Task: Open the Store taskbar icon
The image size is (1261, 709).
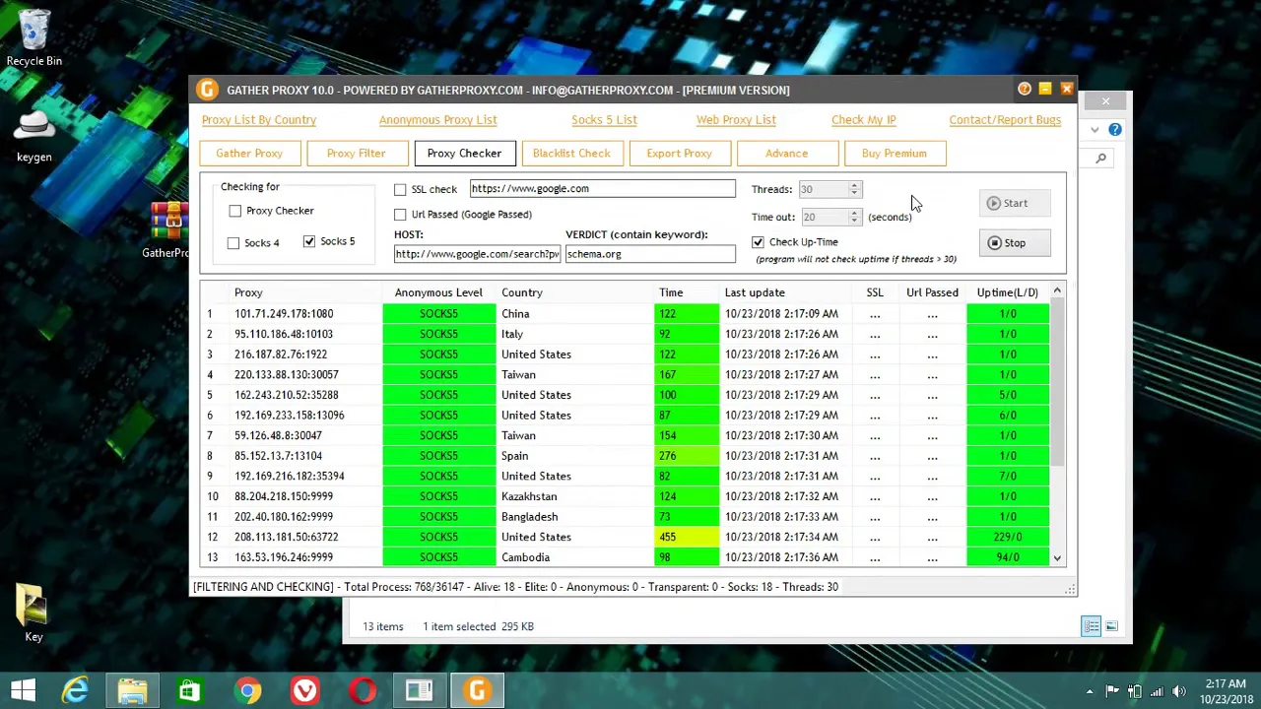Action: click(190, 690)
